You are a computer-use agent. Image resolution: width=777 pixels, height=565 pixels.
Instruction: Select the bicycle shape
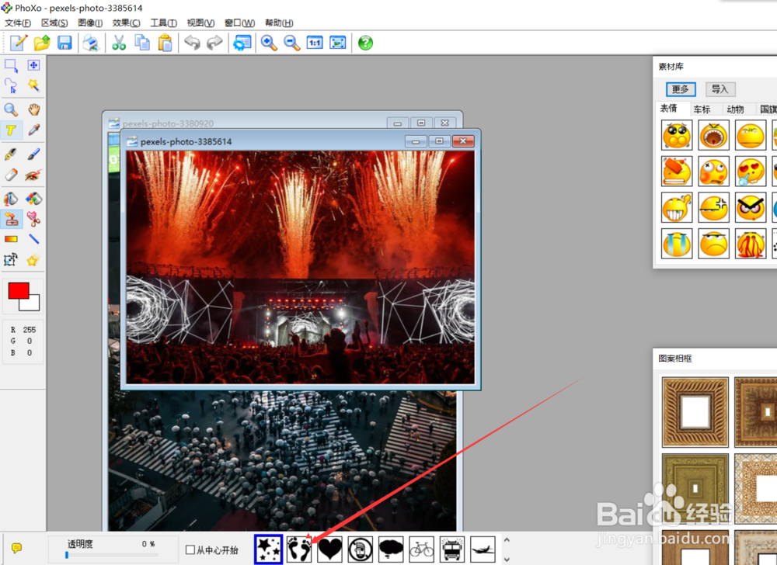click(x=422, y=549)
